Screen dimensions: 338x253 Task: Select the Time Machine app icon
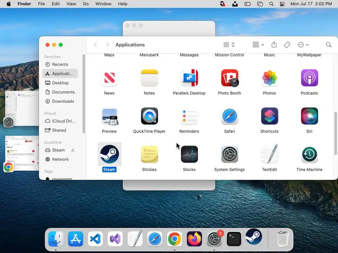pos(309,154)
